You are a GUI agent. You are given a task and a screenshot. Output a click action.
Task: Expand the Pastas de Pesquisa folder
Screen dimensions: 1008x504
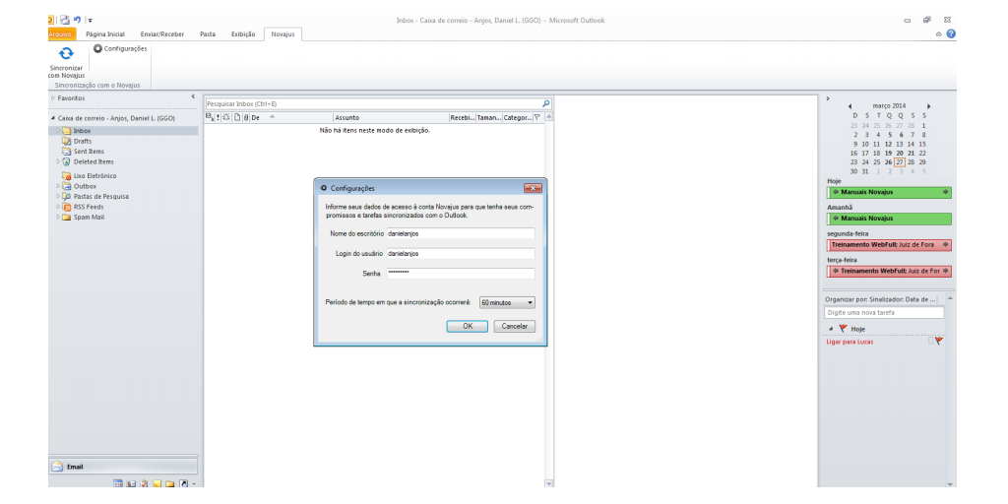pyautogui.click(x=58, y=196)
